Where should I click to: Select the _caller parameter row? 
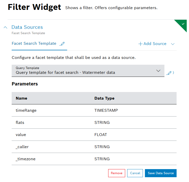click(94, 147)
